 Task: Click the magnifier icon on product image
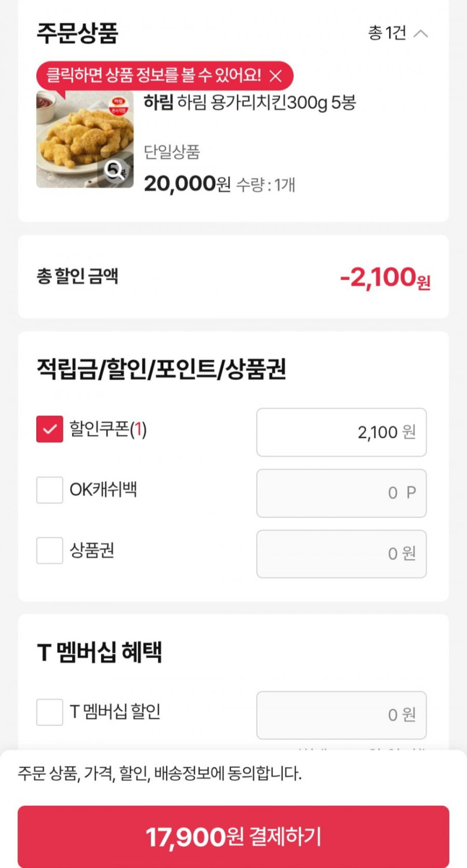[115, 169]
